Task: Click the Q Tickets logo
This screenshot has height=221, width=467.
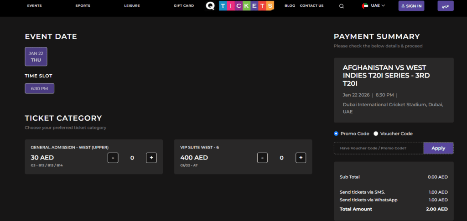Action: (x=240, y=5)
